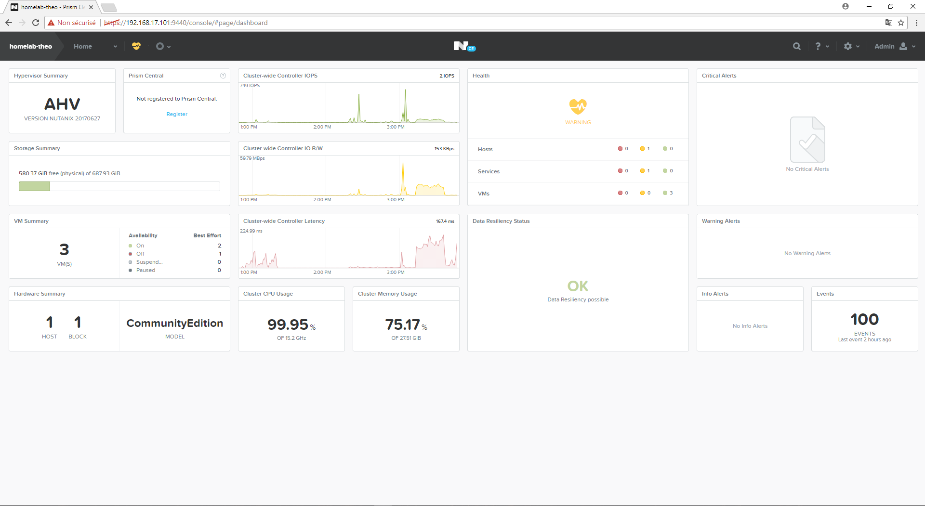Screen dimensions: 925x506
Task: Click the On VM availability row
Action: pos(175,246)
